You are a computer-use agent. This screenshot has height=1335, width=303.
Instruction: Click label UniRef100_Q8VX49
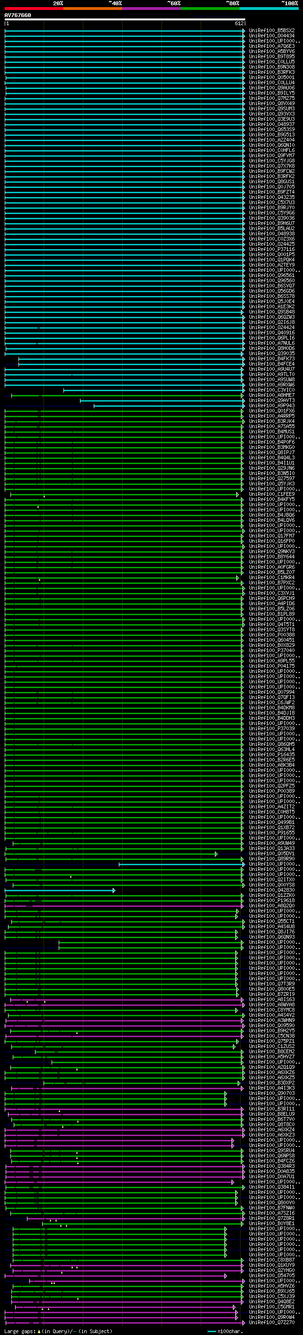[272, 103]
